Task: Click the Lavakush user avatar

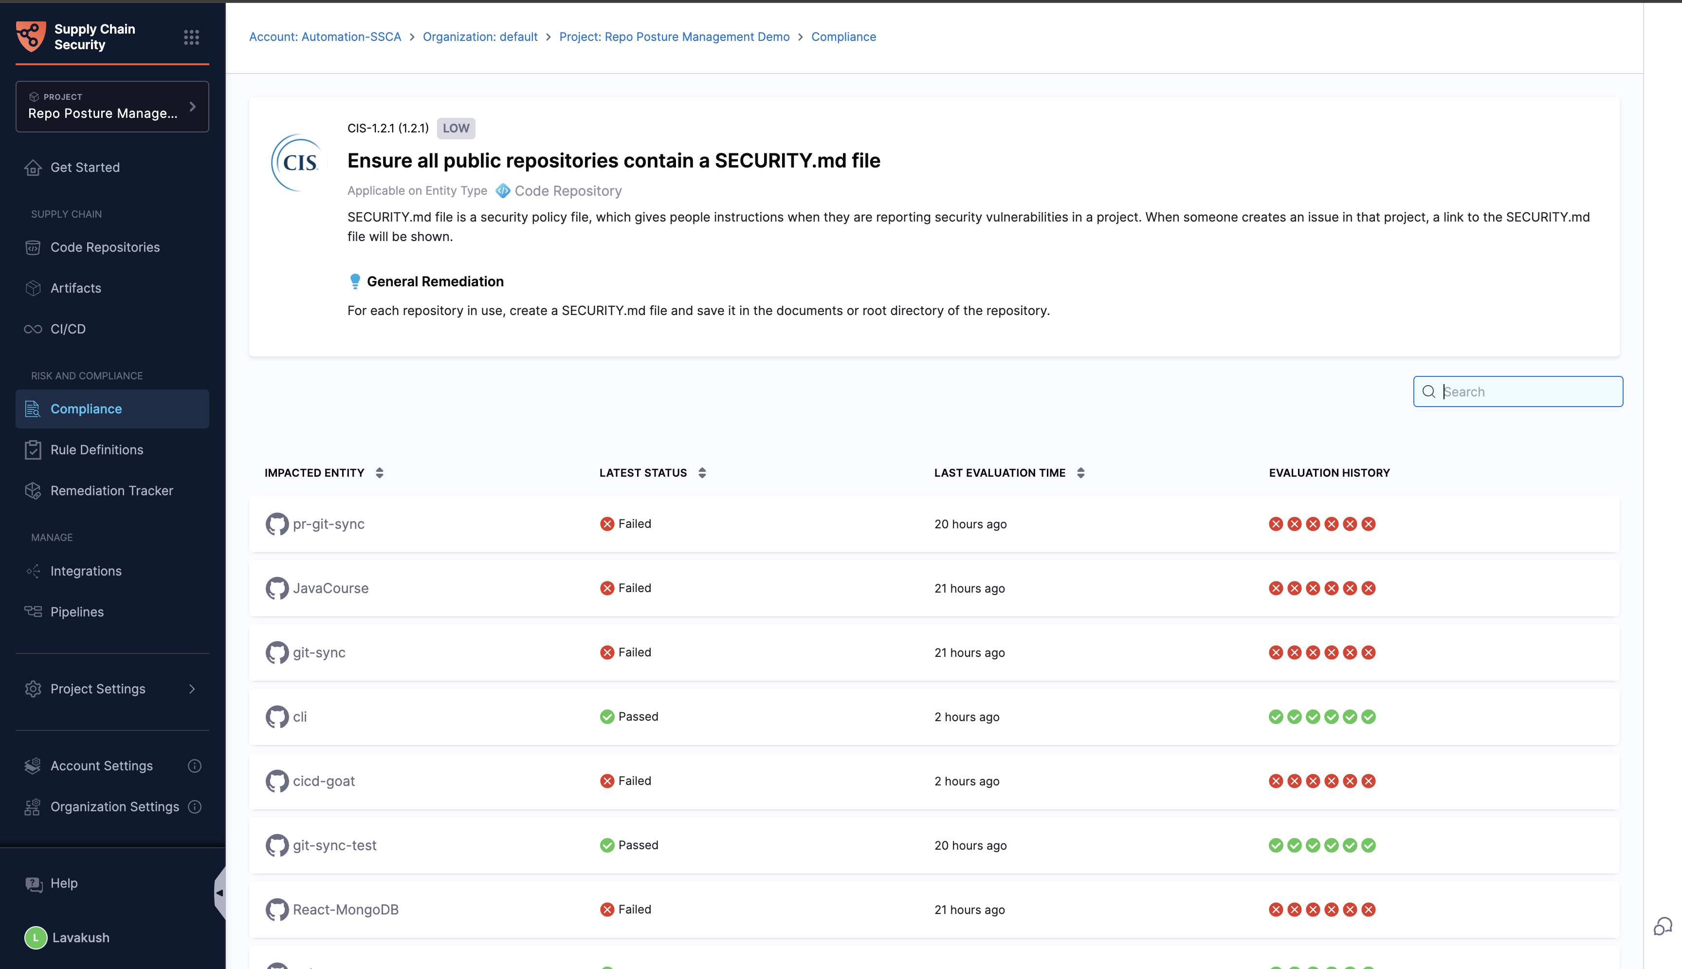Action: coord(36,938)
